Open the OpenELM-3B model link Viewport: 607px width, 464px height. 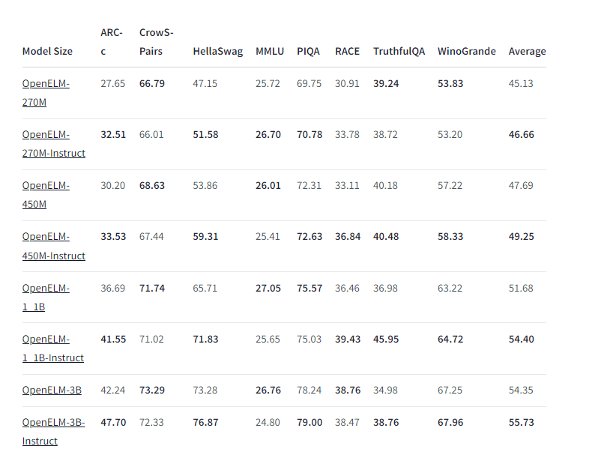52,390
